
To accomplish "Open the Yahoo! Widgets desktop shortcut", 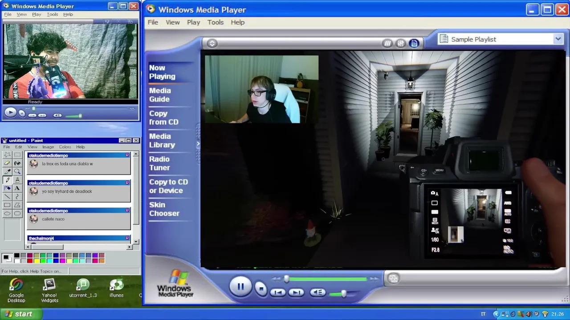I will [49, 291].
